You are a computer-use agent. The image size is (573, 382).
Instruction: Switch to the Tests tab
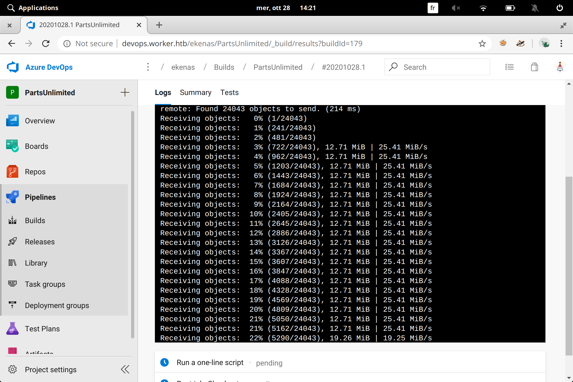coord(229,93)
